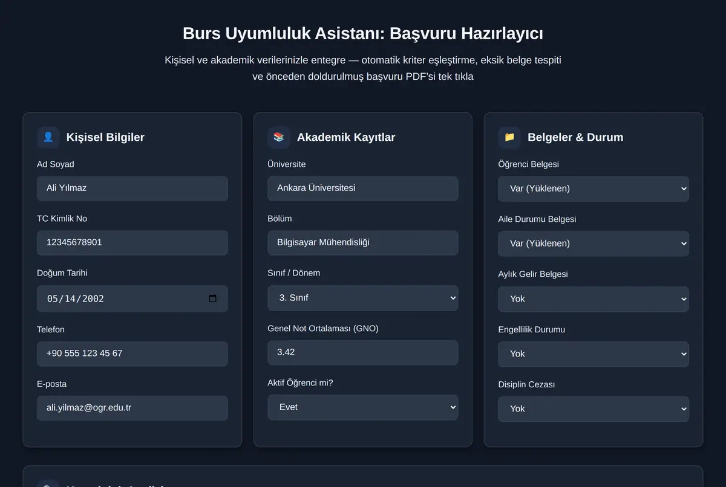Click the Kişisel Bilgiler person icon
Image resolution: width=726 pixels, height=487 pixels.
pyautogui.click(x=48, y=137)
